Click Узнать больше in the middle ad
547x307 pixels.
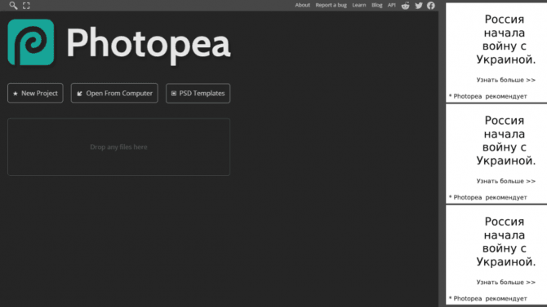[506, 181]
